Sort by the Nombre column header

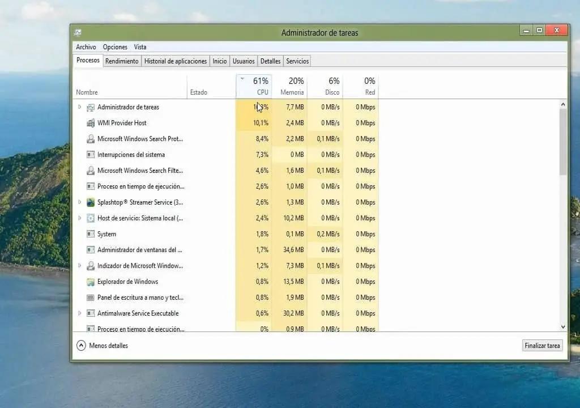(130, 86)
